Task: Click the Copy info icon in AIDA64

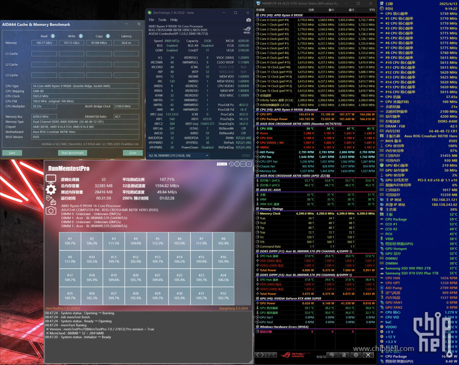Action: pyautogui.click(x=108, y=36)
